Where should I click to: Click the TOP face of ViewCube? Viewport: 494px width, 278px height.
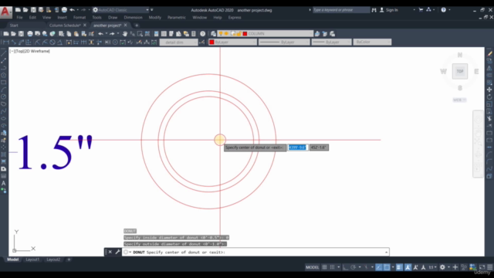[460, 71]
